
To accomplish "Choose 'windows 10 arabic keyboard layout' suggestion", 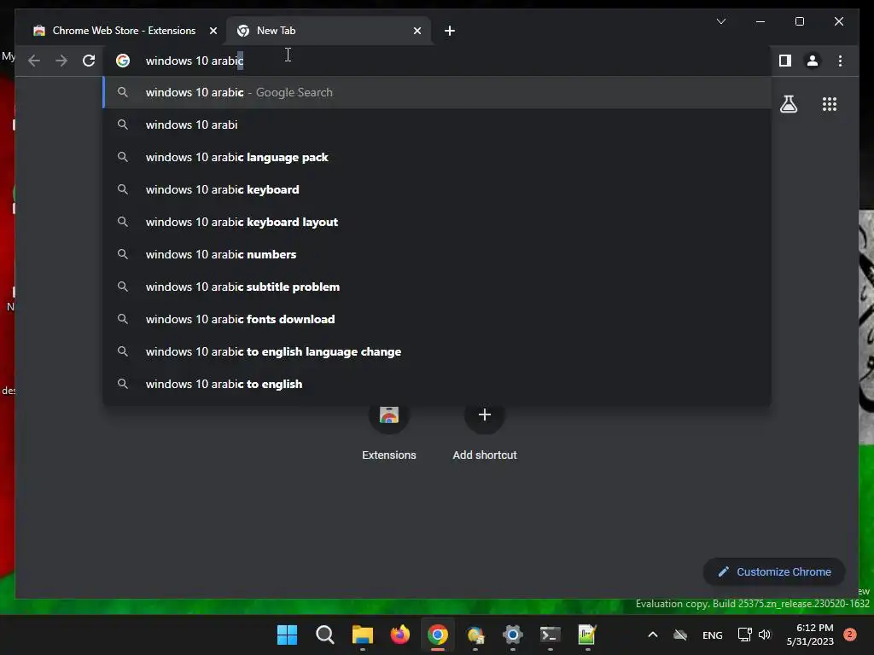I will click(437, 222).
